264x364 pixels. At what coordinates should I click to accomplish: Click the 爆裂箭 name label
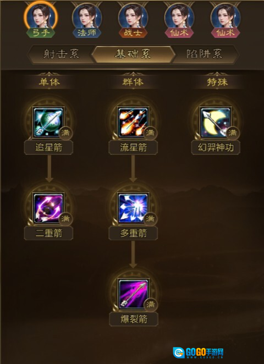point(134,319)
